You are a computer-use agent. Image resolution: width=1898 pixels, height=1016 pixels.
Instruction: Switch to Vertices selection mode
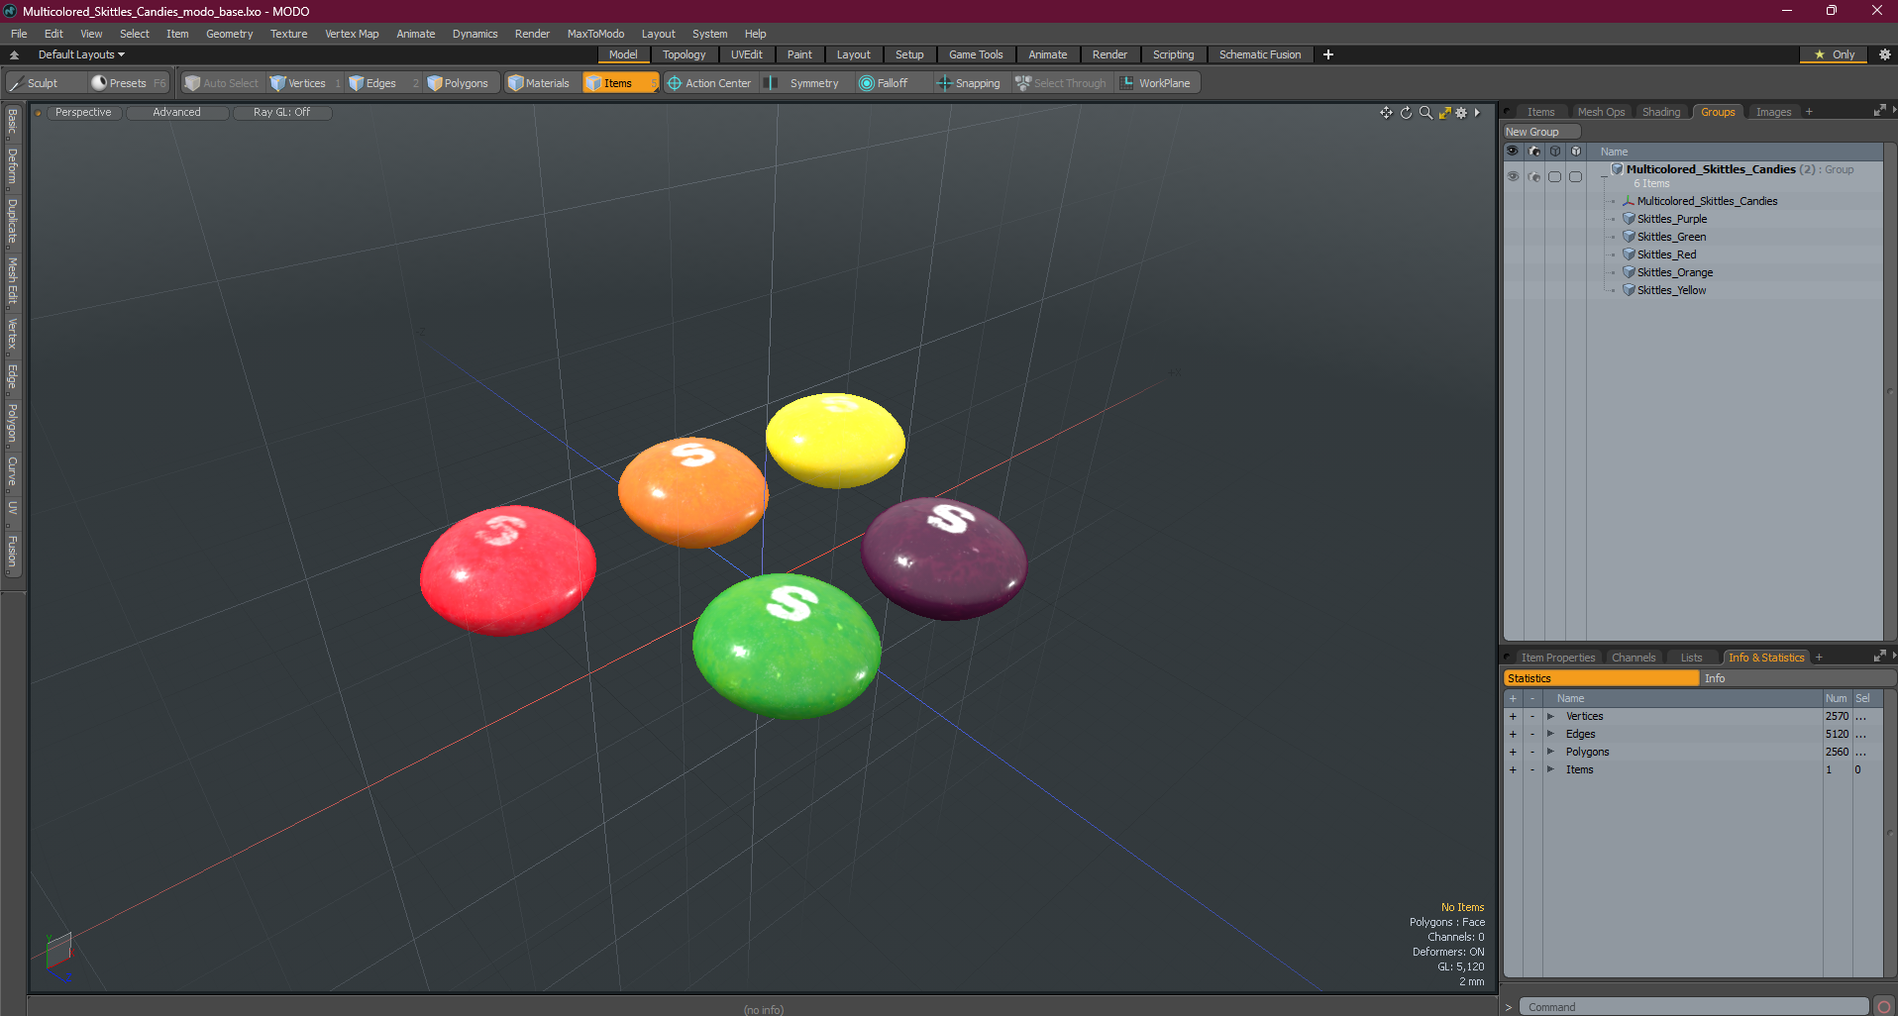click(304, 83)
